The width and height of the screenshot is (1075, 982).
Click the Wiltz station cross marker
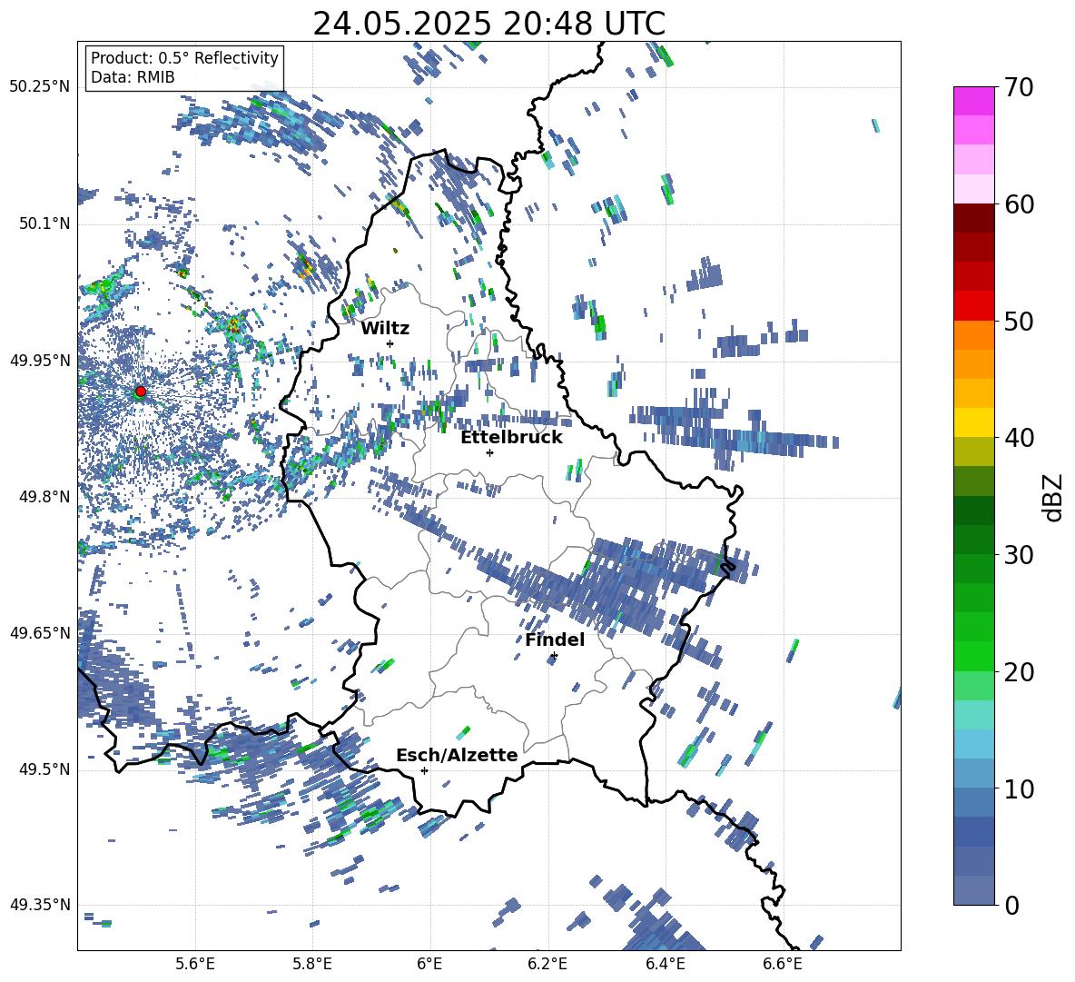pyautogui.click(x=390, y=343)
